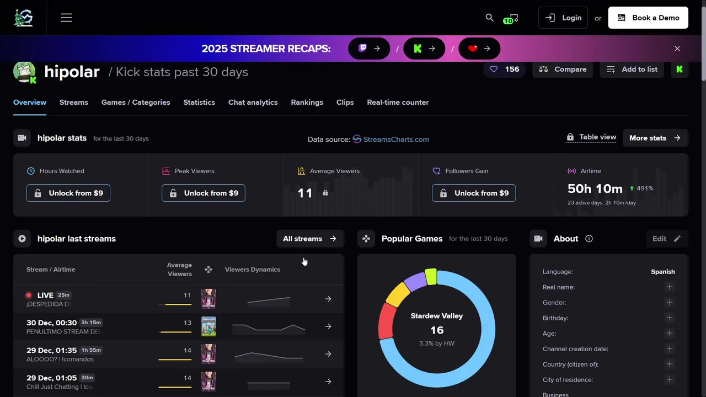Add Birthday with plus button
Screen dimensions: 706x397
pos(669,318)
